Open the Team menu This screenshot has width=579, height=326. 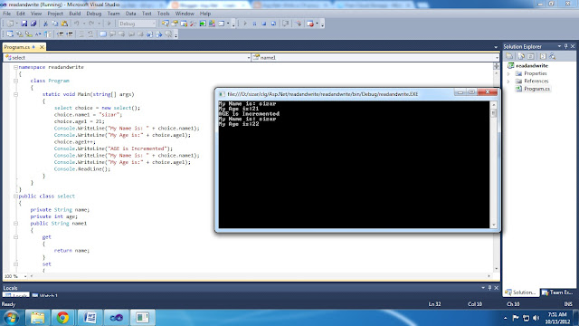coord(113,14)
